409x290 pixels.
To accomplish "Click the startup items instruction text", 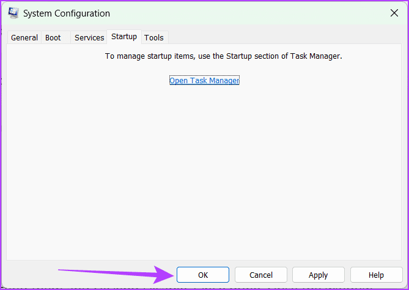I will pos(224,56).
